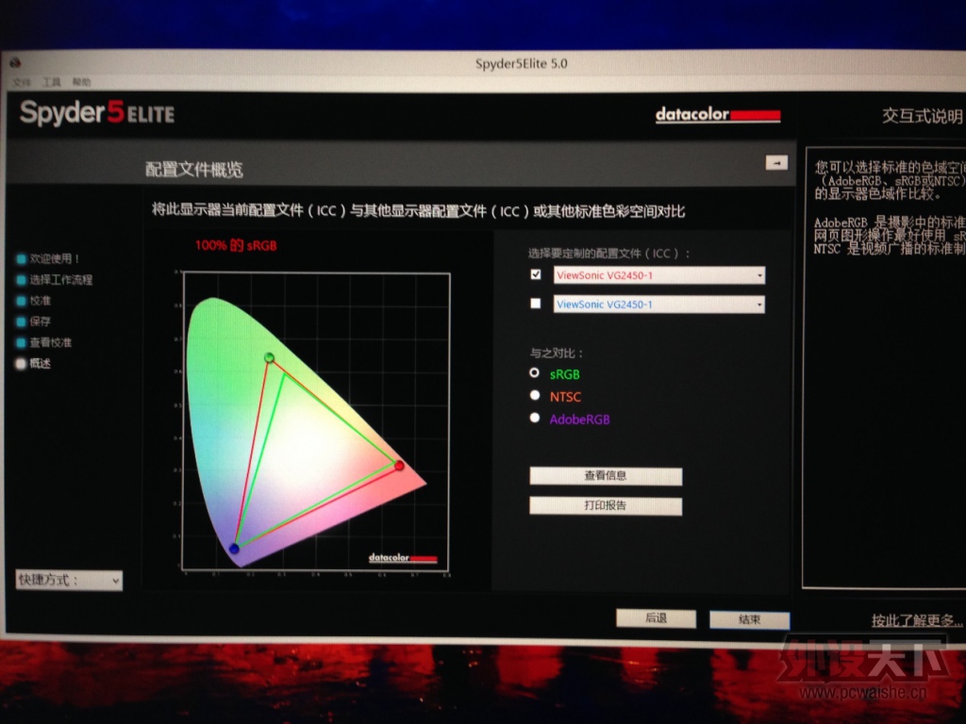The image size is (966, 724).
Task: Click the blue primary point on gamut chart
Action: click(234, 548)
